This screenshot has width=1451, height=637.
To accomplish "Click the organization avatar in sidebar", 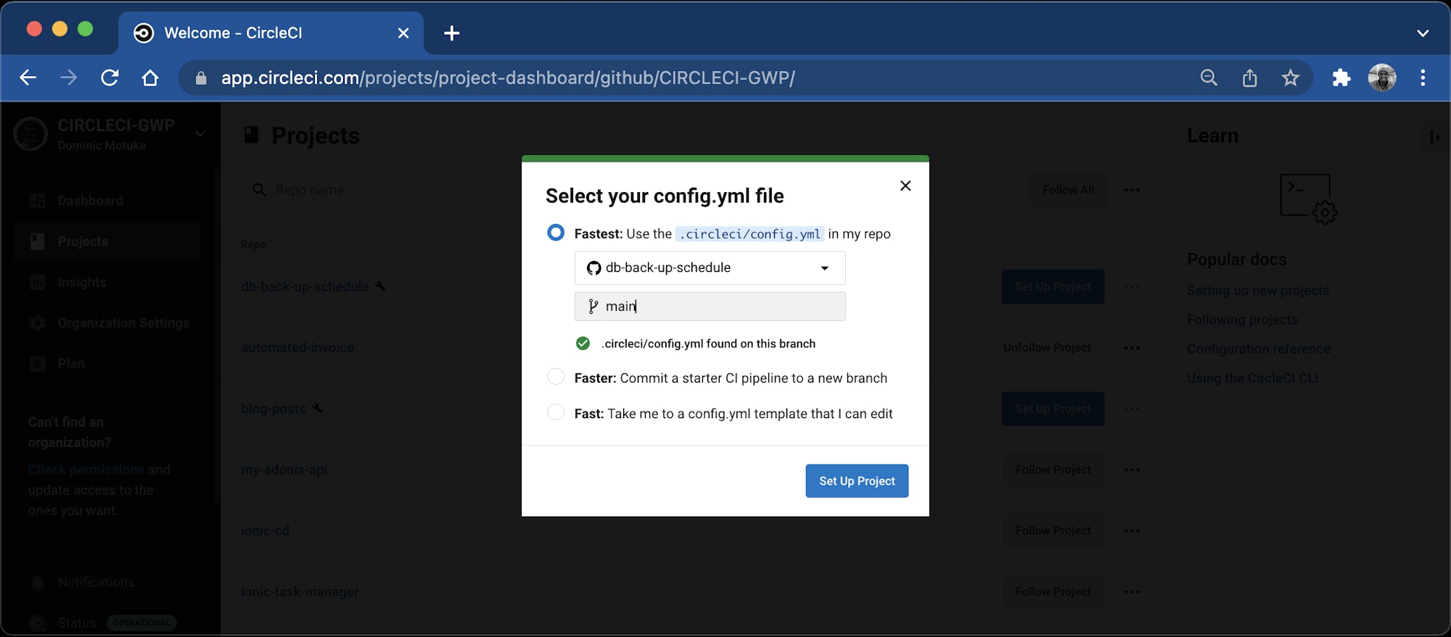I will (30, 134).
